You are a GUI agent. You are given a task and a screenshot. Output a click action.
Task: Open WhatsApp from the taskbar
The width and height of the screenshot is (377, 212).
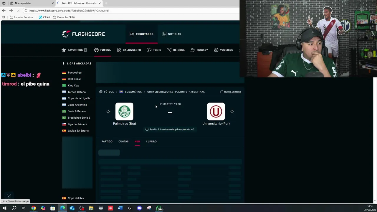tap(159, 208)
